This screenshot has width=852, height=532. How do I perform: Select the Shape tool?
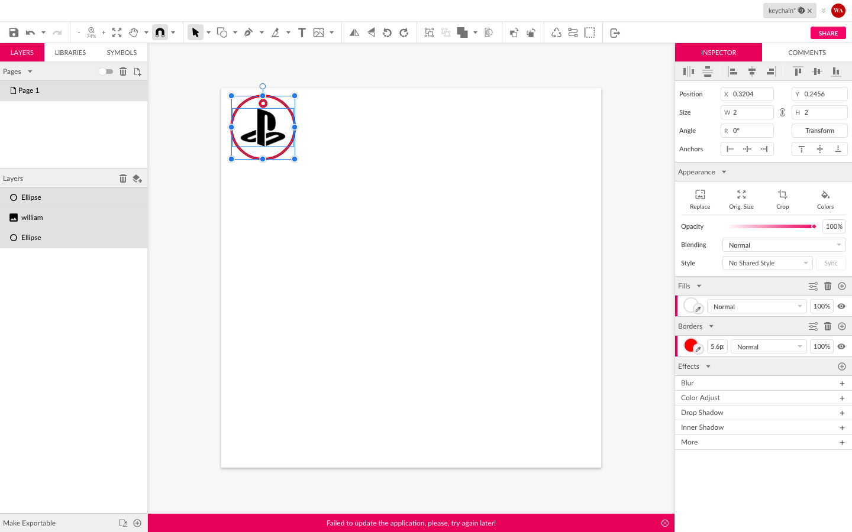tap(223, 33)
